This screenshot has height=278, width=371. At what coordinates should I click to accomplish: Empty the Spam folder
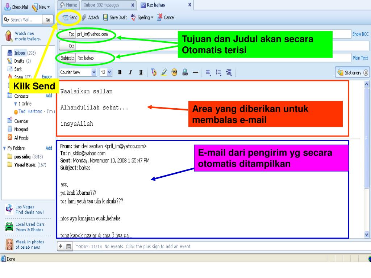click(47, 77)
